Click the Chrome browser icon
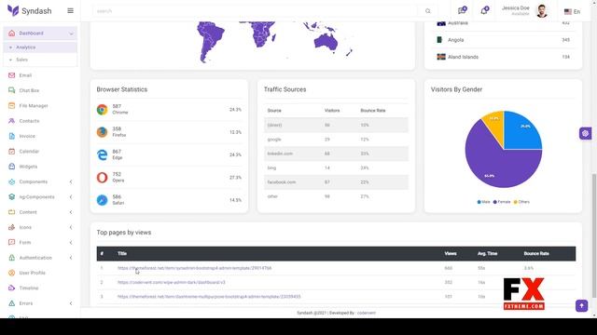The height and width of the screenshot is (335, 597). click(102, 110)
